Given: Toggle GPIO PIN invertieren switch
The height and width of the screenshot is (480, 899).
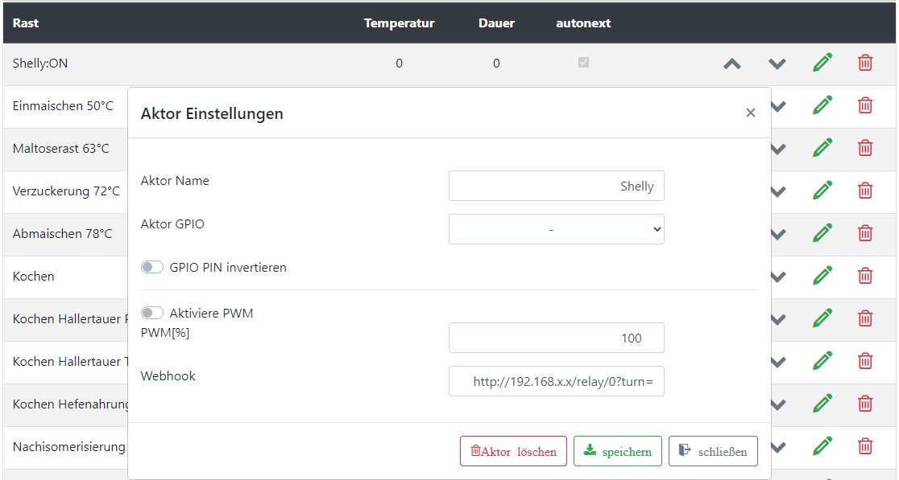Looking at the screenshot, I should coord(152,267).
